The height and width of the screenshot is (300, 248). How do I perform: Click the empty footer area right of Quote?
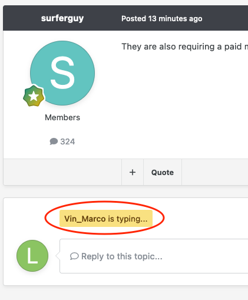coord(215,172)
